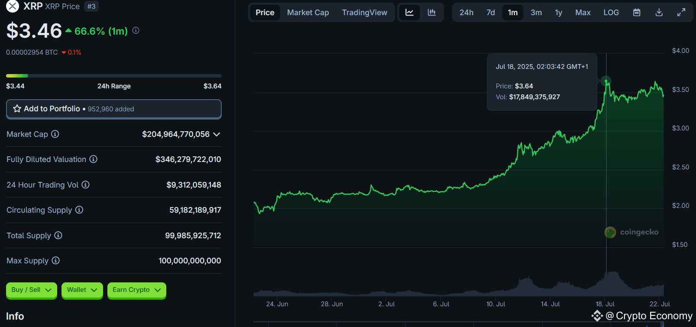Show Max Supply info icon
Screen dimensions: 696x327
click(55, 260)
